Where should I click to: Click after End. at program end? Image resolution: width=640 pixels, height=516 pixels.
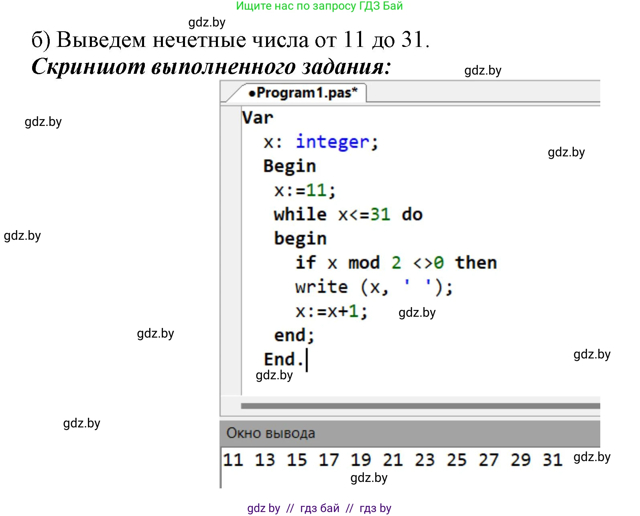pos(307,360)
